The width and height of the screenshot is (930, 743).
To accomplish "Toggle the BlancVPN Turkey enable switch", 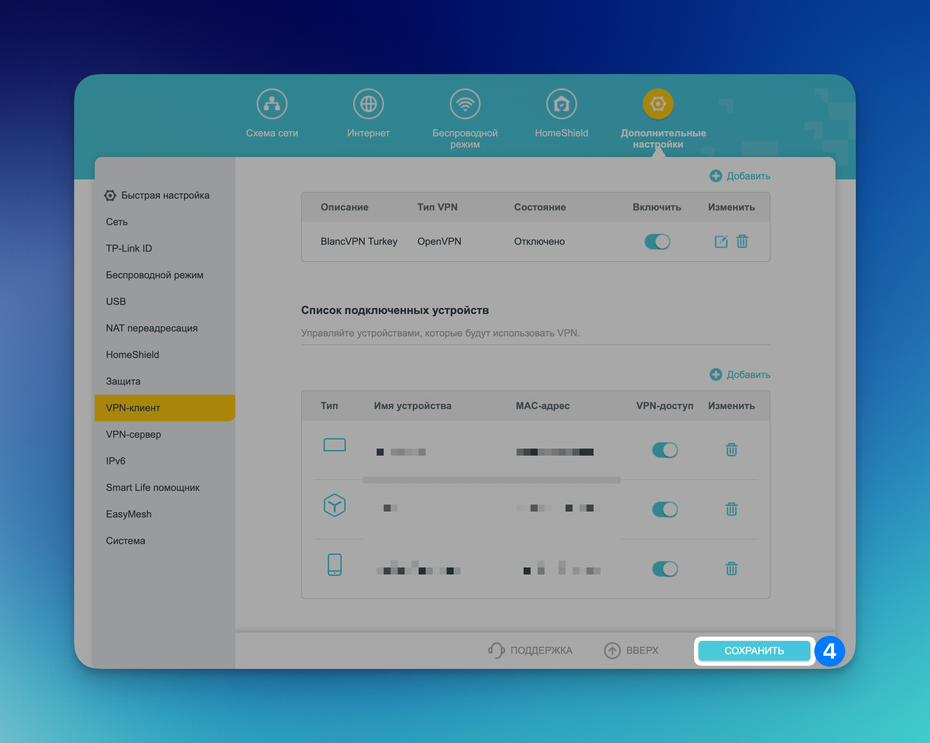I will pyautogui.click(x=657, y=242).
